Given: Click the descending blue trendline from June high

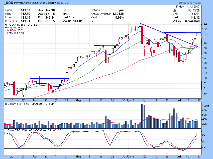Looking at the screenshot, I should pyautogui.click(x=170, y=35).
